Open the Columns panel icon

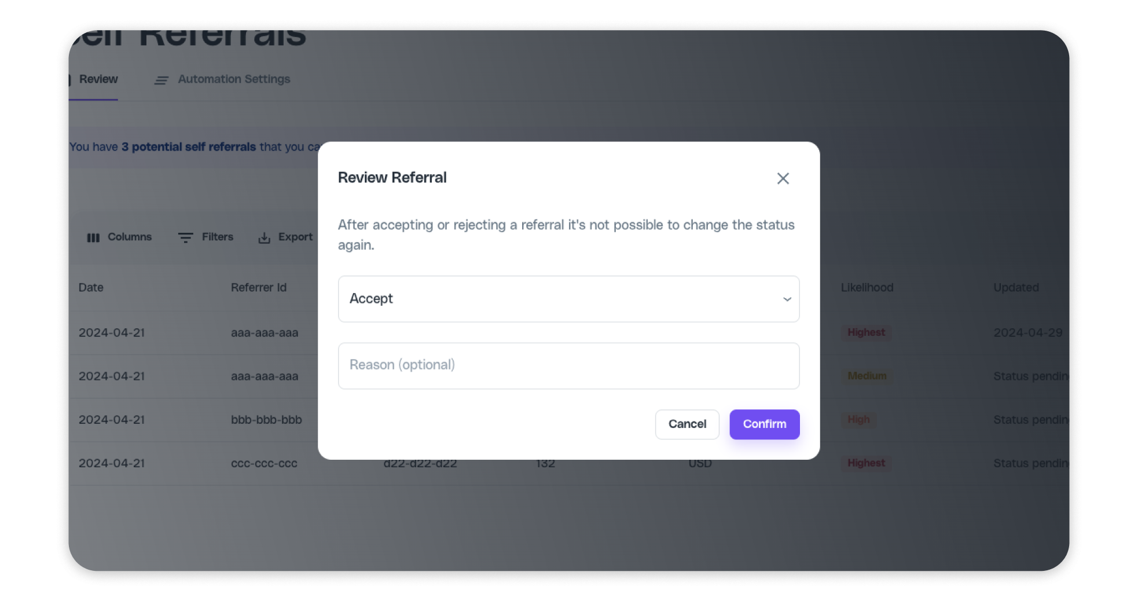click(94, 237)
